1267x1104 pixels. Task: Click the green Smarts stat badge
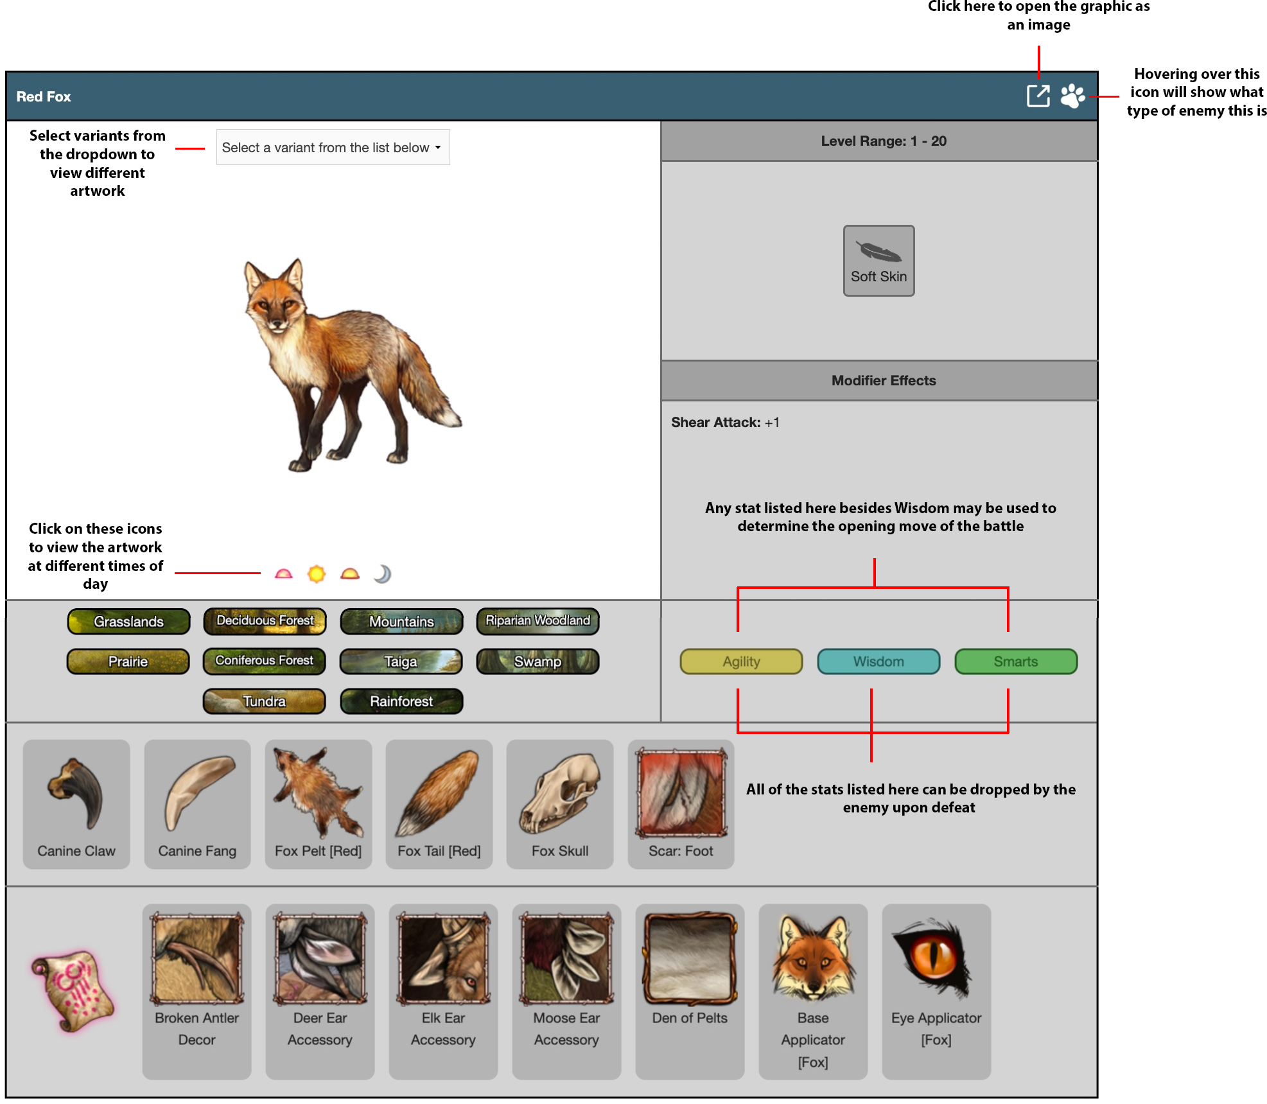[1015, 662]
